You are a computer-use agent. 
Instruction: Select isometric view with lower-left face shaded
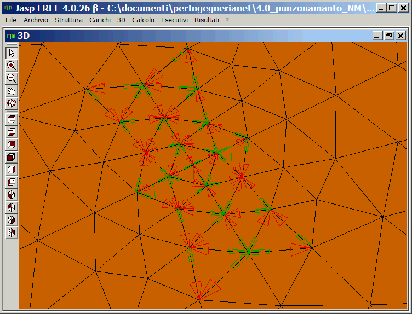tap(12, 195)
